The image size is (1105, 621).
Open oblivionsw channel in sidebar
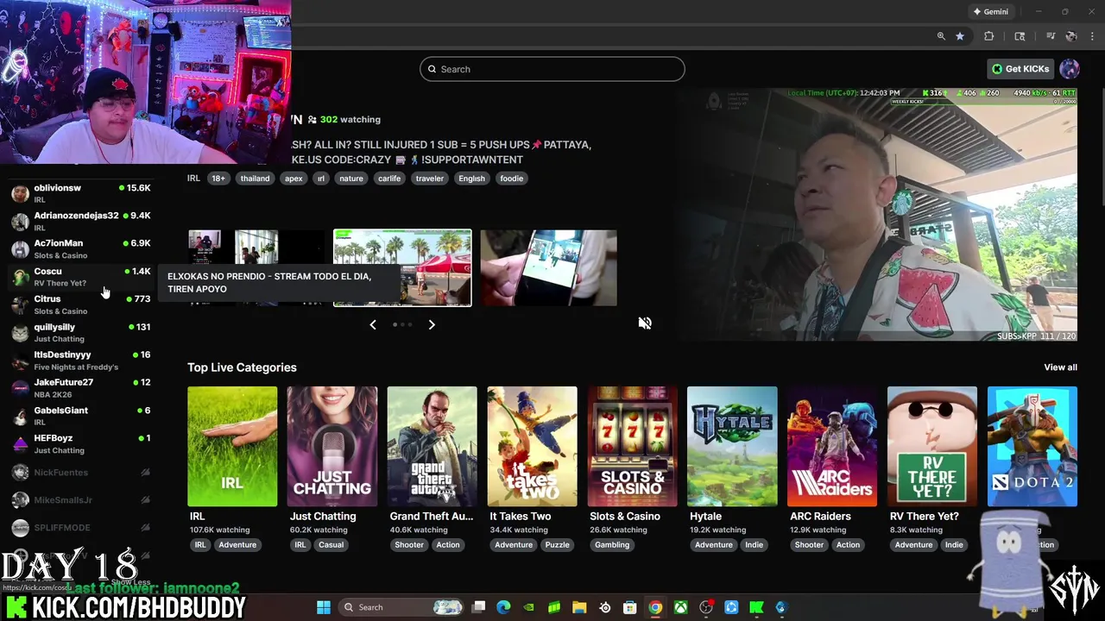tap(80, 193)
